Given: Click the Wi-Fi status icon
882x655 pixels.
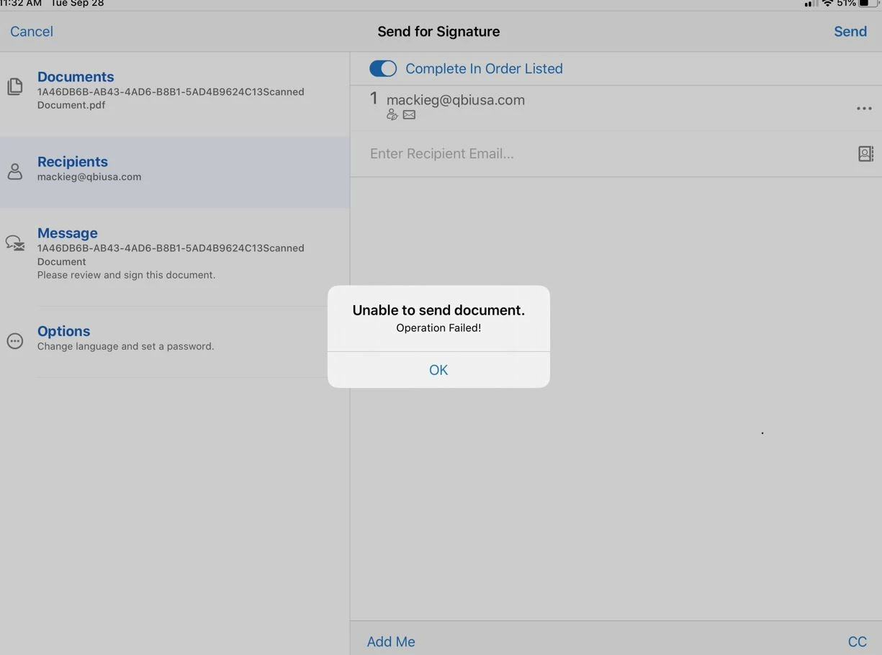Looking at the screenshot, I should [x=828, y=4].
